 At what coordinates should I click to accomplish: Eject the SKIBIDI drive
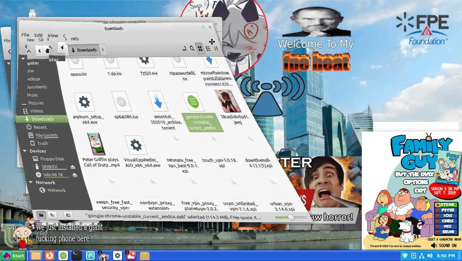coord(73,167)
